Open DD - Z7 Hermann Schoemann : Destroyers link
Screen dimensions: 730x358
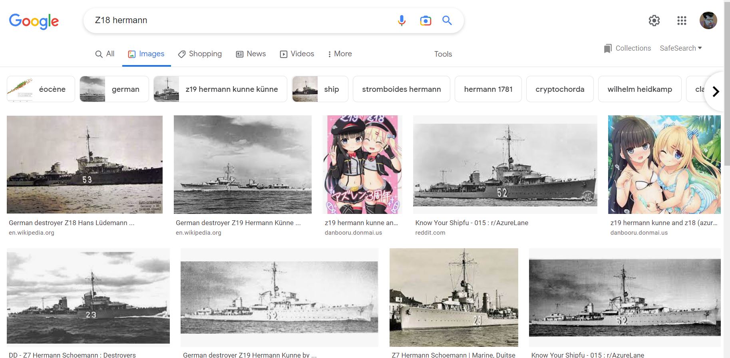tap(72, 355)
